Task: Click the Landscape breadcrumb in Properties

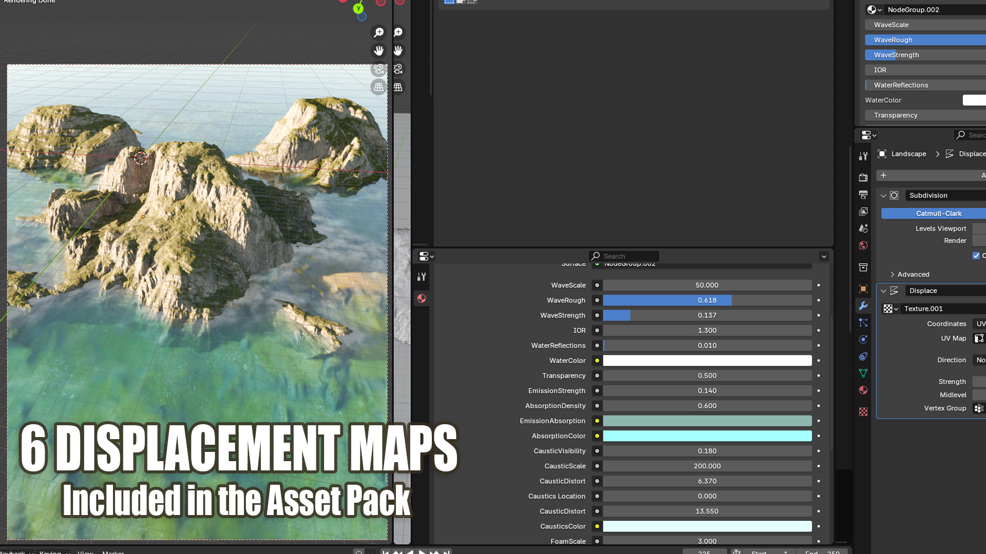Action: tap(908, 154)
